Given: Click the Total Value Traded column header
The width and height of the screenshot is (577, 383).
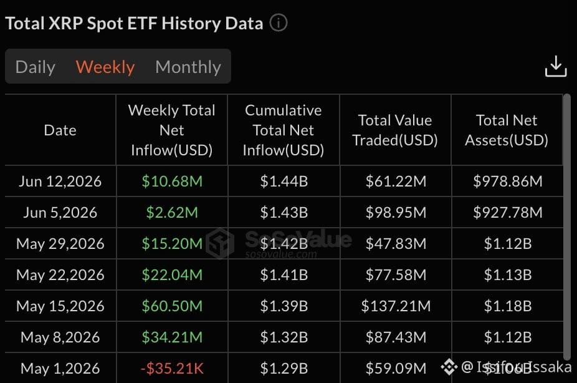Looking at the screenshot, I should pos(395,130).
